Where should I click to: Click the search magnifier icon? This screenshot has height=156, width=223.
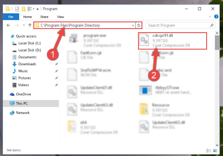[x=212, y=26]
